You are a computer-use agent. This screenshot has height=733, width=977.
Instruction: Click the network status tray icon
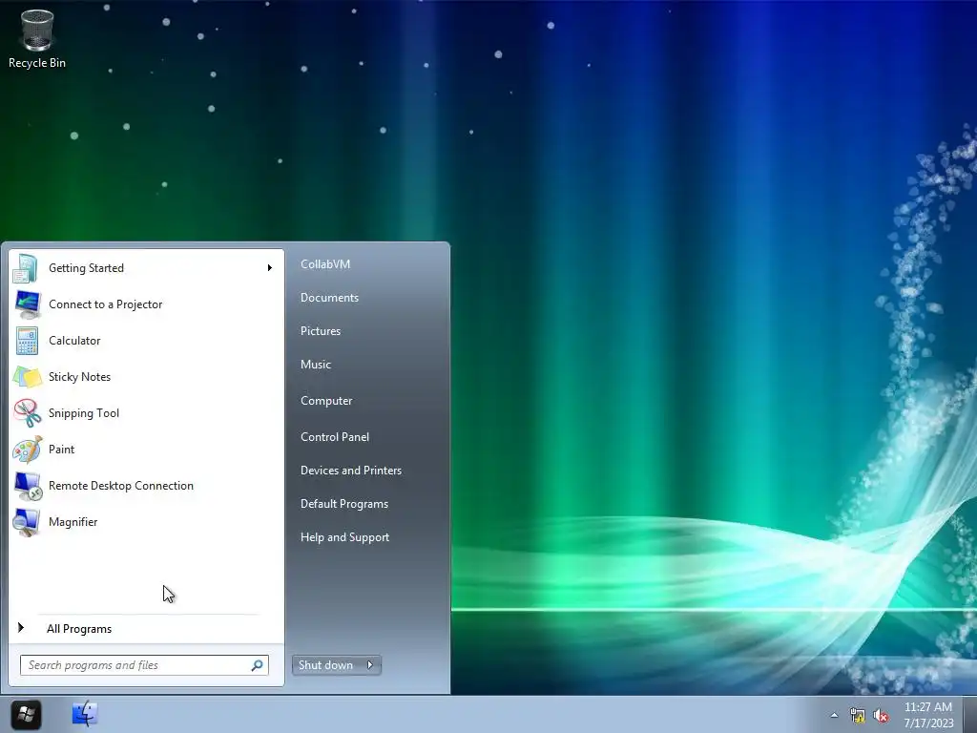pos(858,715)
